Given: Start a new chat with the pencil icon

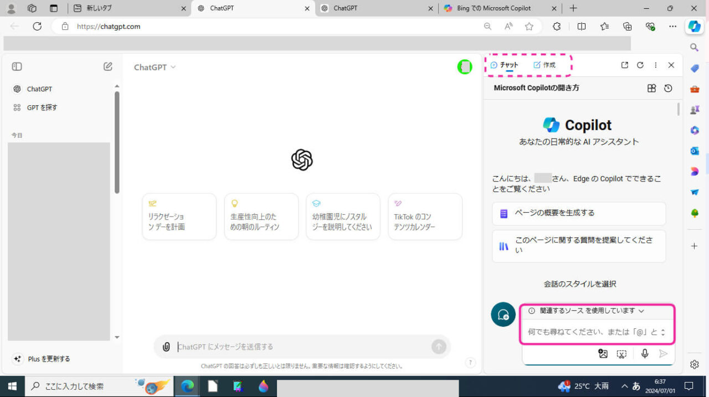Looking at the screenshot, I should [x=108, y=66].
